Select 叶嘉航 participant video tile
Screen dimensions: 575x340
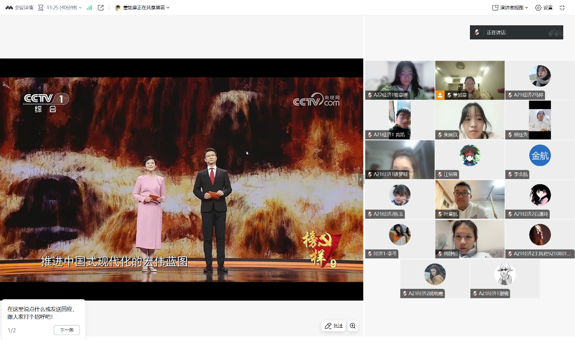pos(470,199)
